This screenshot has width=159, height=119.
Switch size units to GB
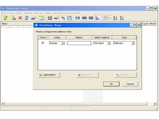(91, 18)
